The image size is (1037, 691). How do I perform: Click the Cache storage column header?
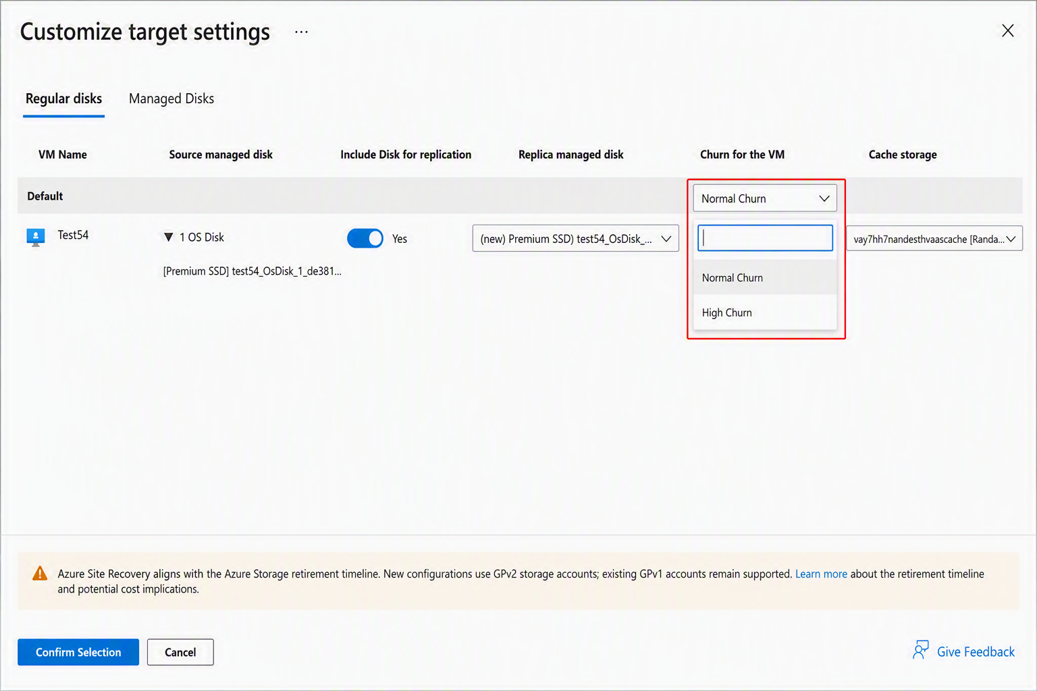tap(903, 155)
